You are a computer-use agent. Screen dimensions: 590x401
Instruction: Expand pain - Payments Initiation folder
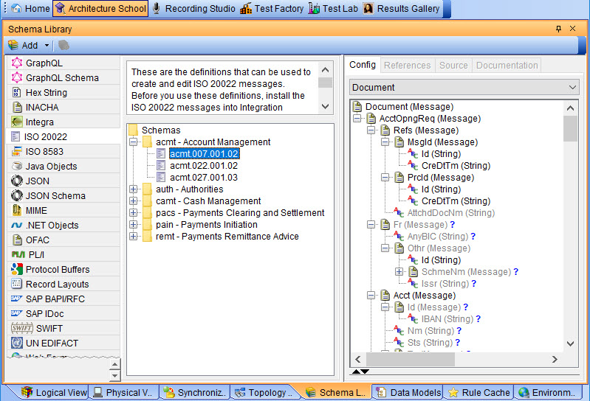(133, 225)
